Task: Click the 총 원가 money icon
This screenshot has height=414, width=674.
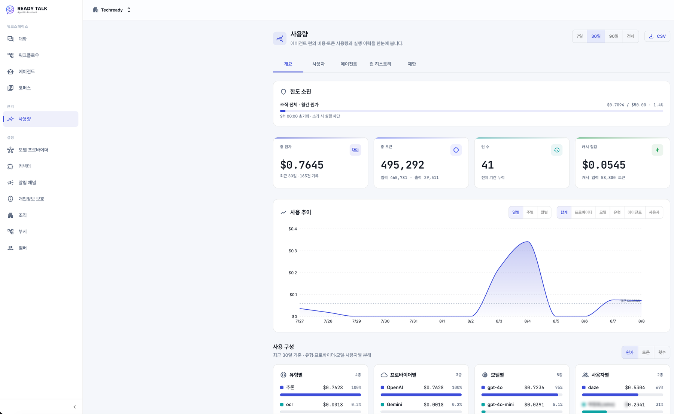Action: 355,150
